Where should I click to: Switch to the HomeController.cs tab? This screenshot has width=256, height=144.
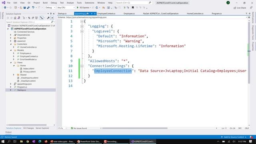pos(195,14)
